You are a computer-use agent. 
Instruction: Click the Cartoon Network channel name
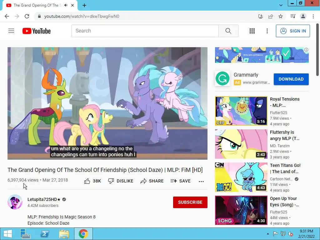click(x=281, y=179)
